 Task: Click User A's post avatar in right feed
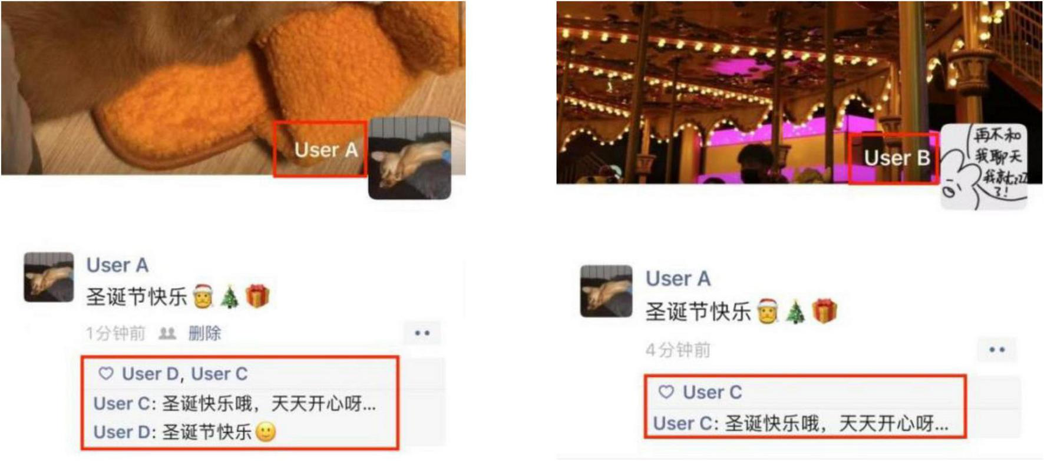pos(606,291)
